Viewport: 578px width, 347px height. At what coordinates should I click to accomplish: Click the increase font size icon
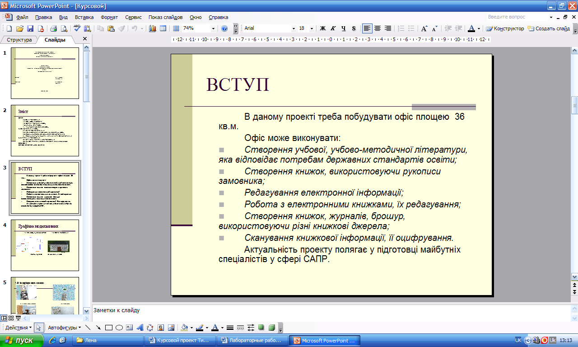[424, 28]
